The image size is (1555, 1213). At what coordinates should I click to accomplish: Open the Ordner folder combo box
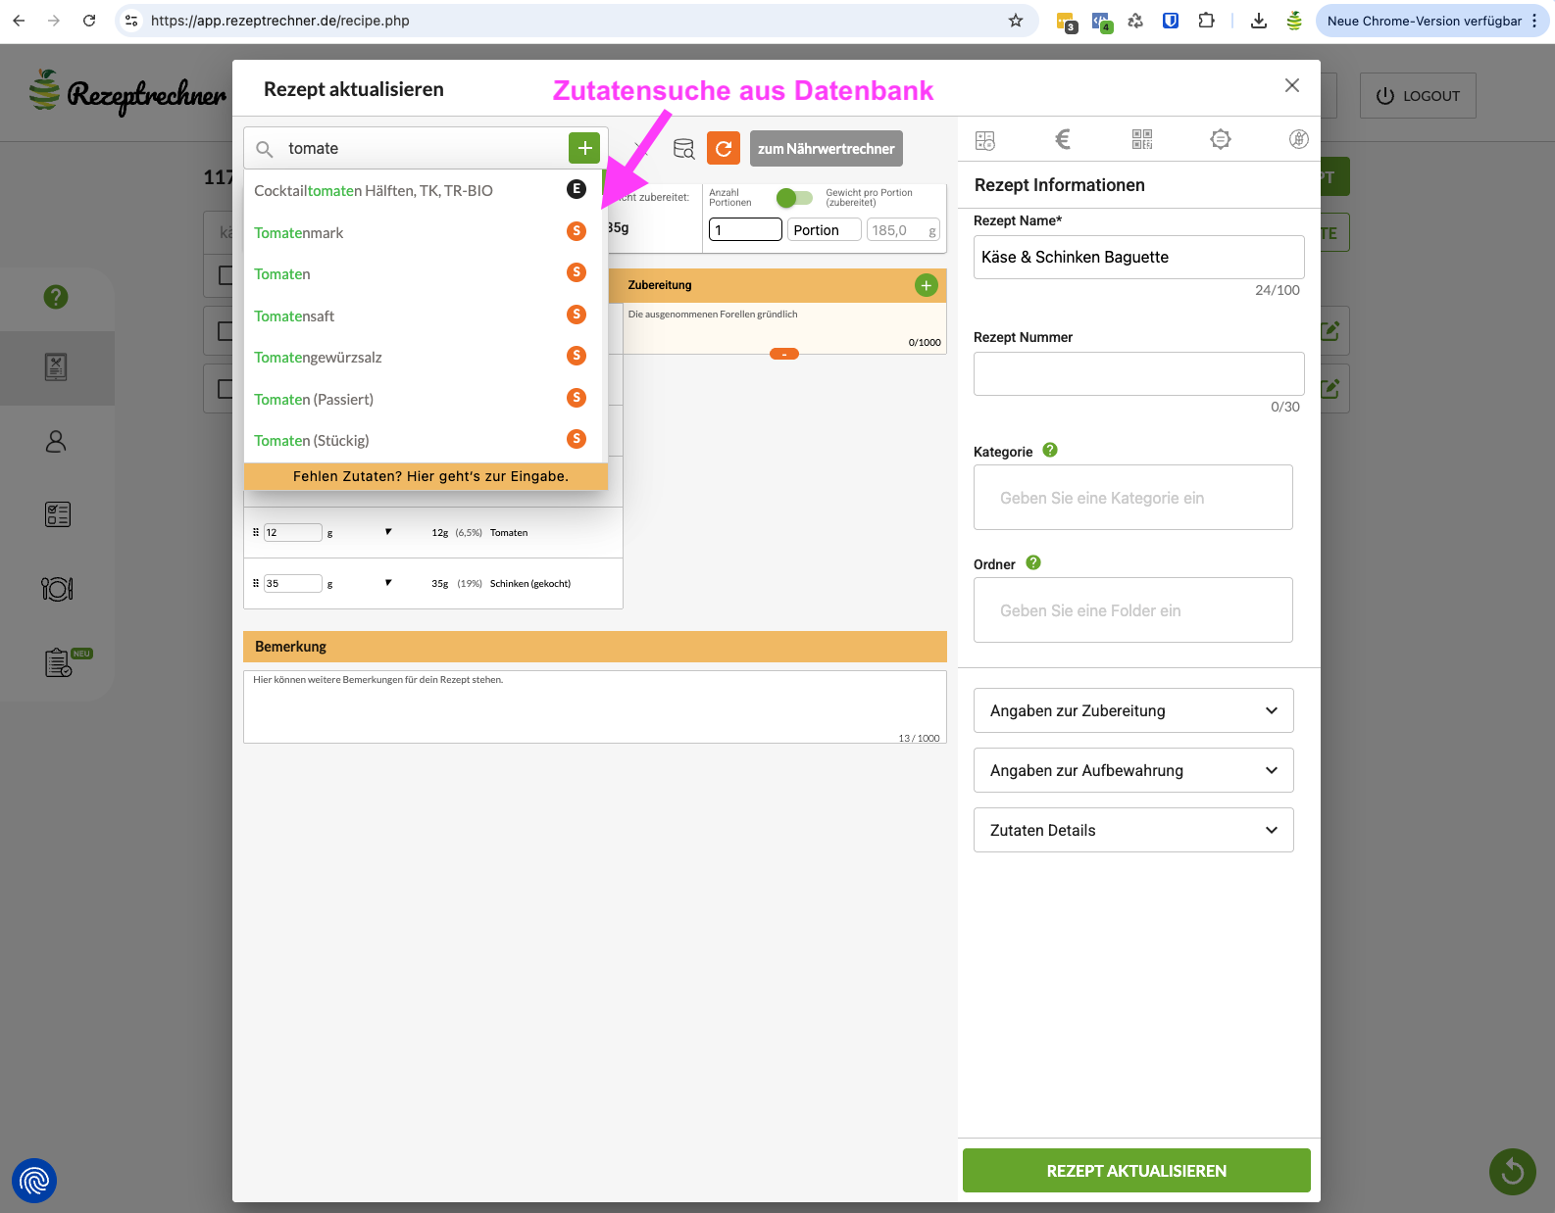(1133, 610)
